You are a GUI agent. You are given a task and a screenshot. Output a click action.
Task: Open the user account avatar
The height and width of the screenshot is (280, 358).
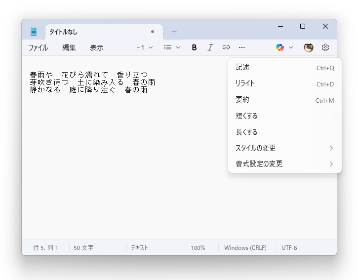tap(309, 47)
